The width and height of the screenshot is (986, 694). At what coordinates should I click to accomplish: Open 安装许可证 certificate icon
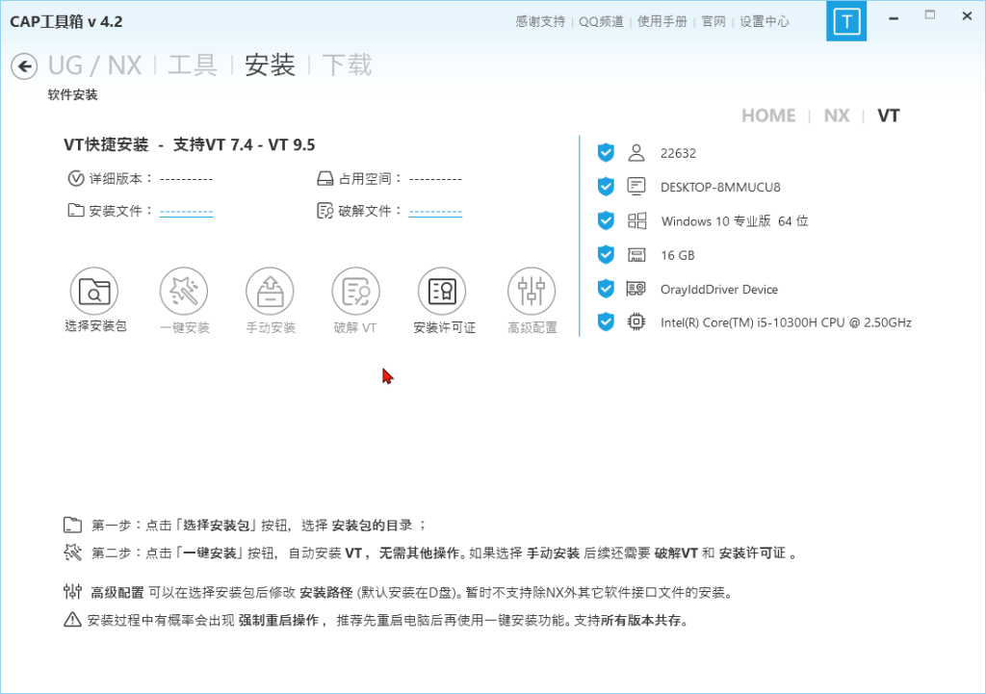tap(442, 291)
